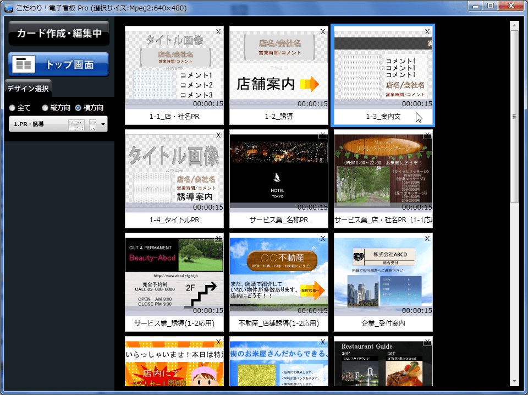This screenshot has width=528, height=395.
Task: Select the ○○不動産 design thumbnail
Action: tap(278, 276)
